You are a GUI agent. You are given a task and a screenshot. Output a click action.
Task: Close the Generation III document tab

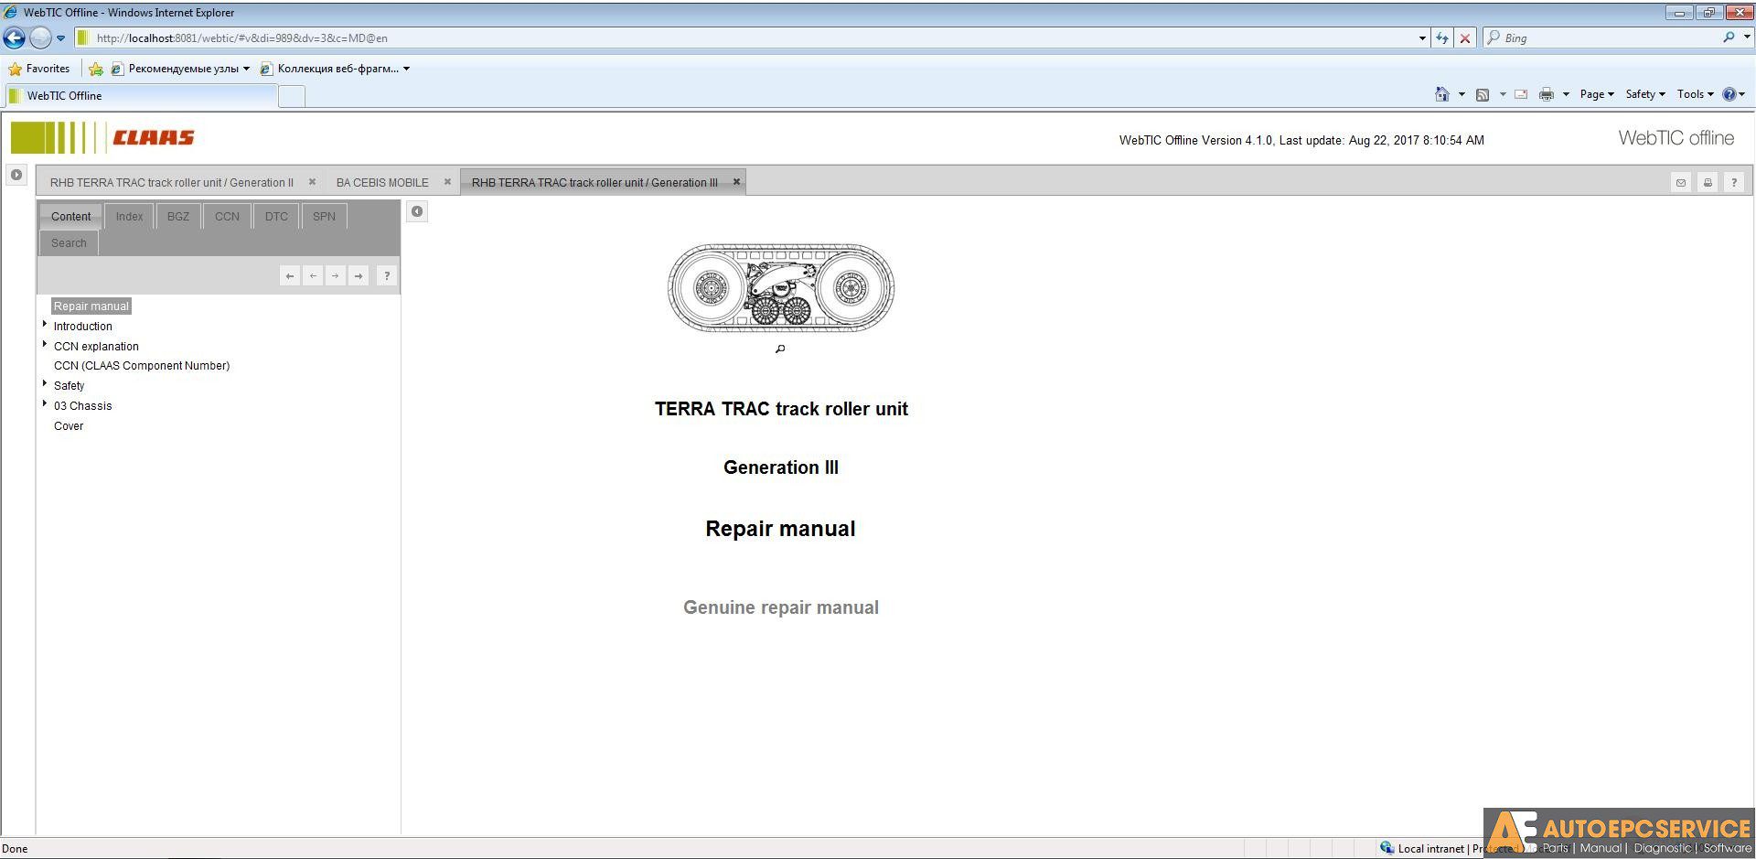(736, 182)
